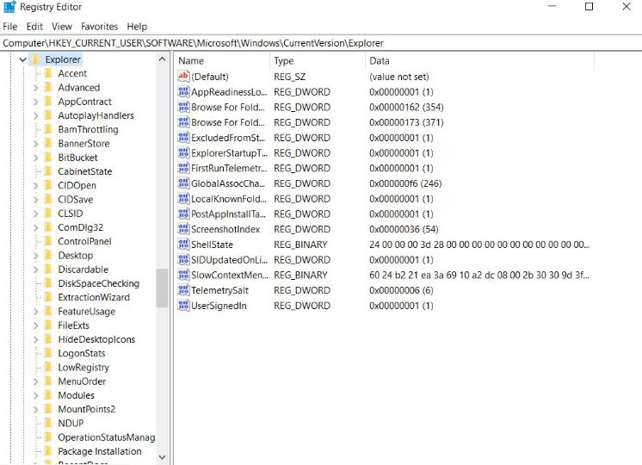Viewport: 642px width, 465px height.
Task: Click the PostAppInstallTa... DWORD value icon
Action: [x=183, y=214]
